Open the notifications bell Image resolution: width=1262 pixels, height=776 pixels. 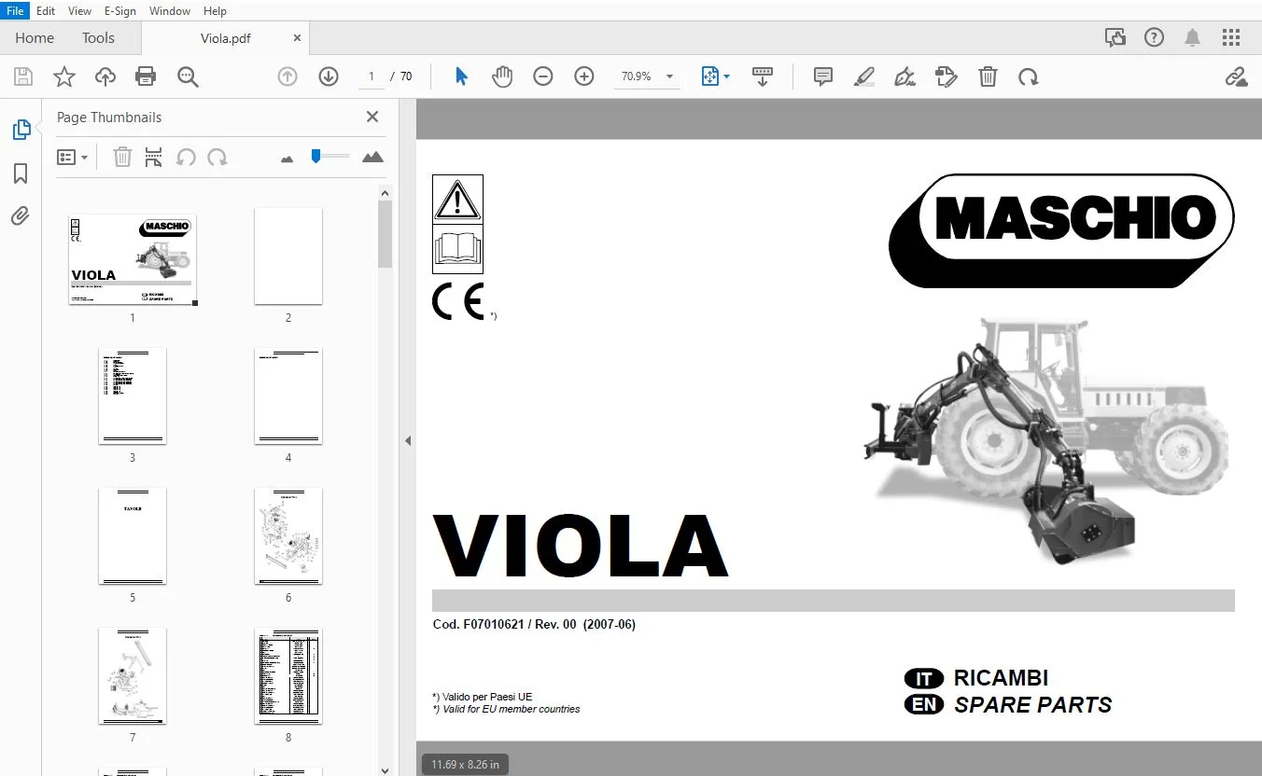pos(1193,38)
